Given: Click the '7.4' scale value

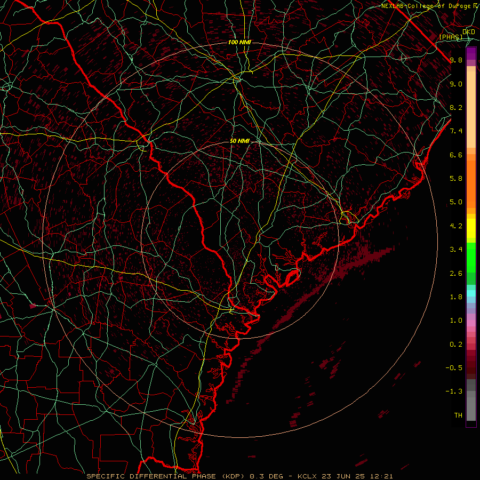Looking at the screenshot, I should [456, 131].
